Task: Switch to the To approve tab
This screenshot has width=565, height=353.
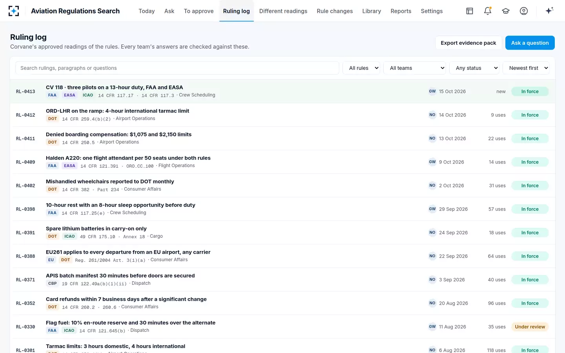Action: (199, 11)
